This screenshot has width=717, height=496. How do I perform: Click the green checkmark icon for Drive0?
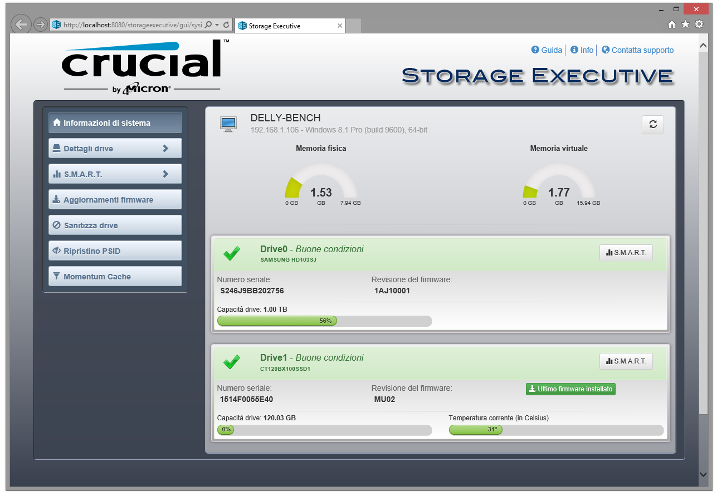click(x=232, y=254)
